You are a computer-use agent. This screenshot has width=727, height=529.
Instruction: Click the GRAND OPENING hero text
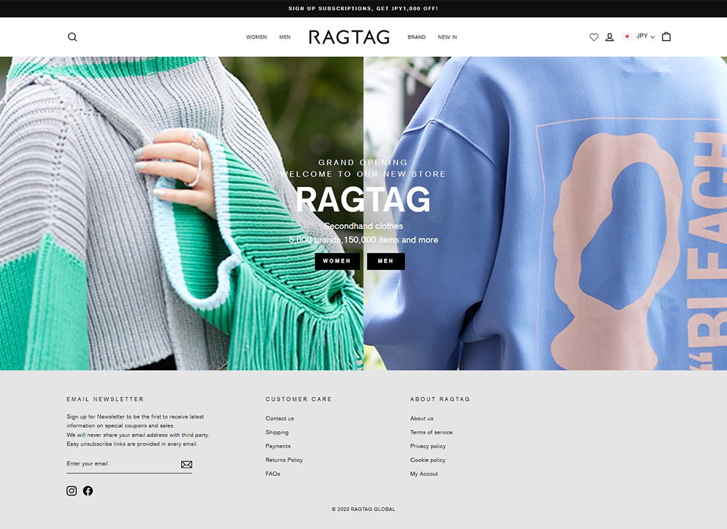click(x=363, y=163)
